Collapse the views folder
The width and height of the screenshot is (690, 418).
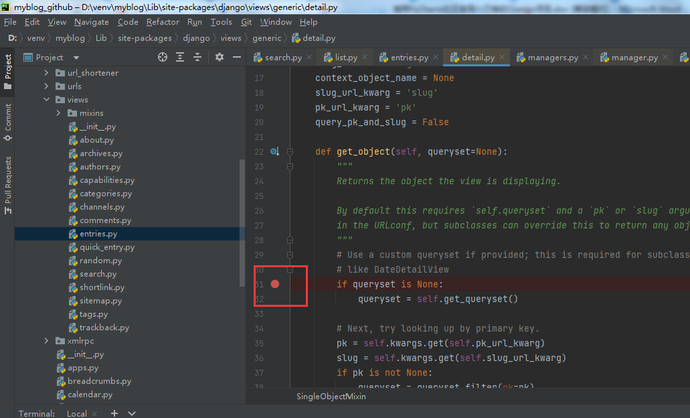pos(46,100)
